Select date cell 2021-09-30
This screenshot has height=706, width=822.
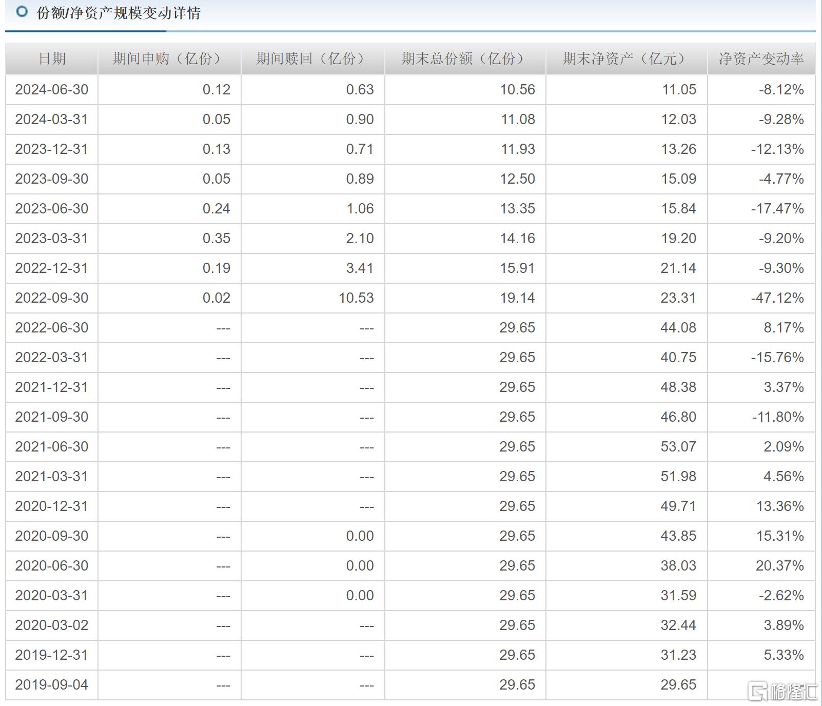point(52,417)
